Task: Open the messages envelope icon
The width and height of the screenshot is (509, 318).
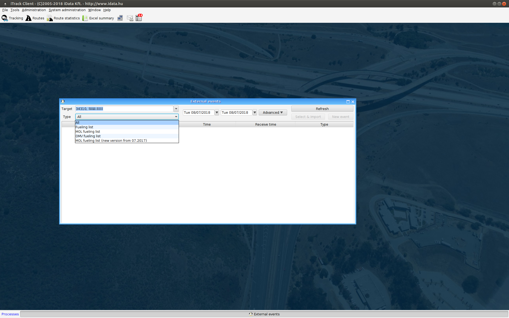Action: [130, 18]
